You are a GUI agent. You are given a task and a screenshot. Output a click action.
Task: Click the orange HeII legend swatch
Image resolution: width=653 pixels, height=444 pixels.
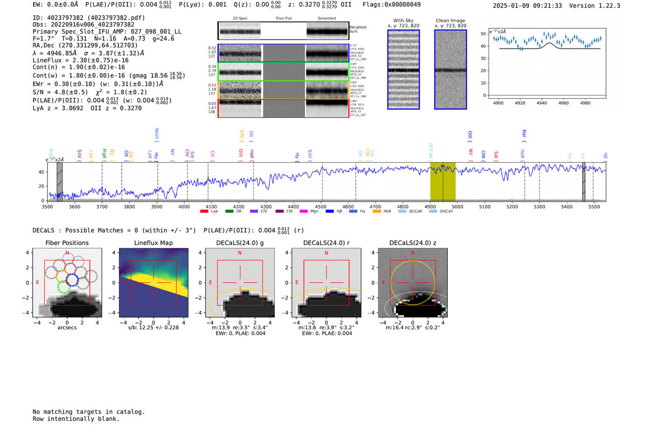pos(377,212)
